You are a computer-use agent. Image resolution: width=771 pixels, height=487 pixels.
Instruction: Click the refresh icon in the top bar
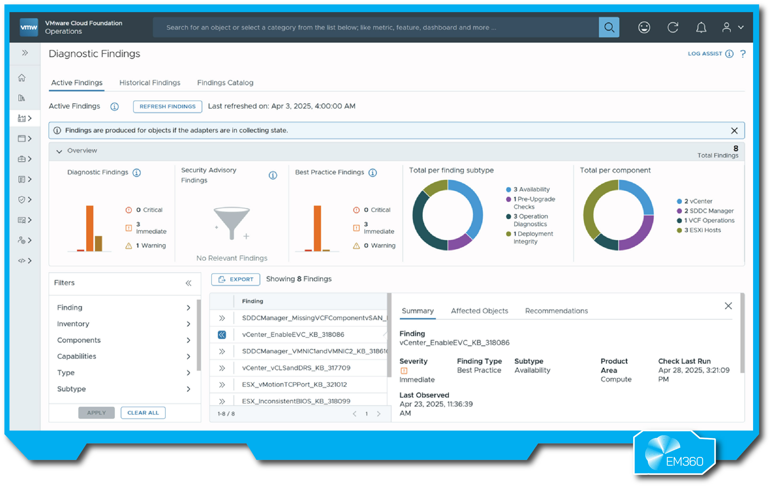(x=673, y=27)
